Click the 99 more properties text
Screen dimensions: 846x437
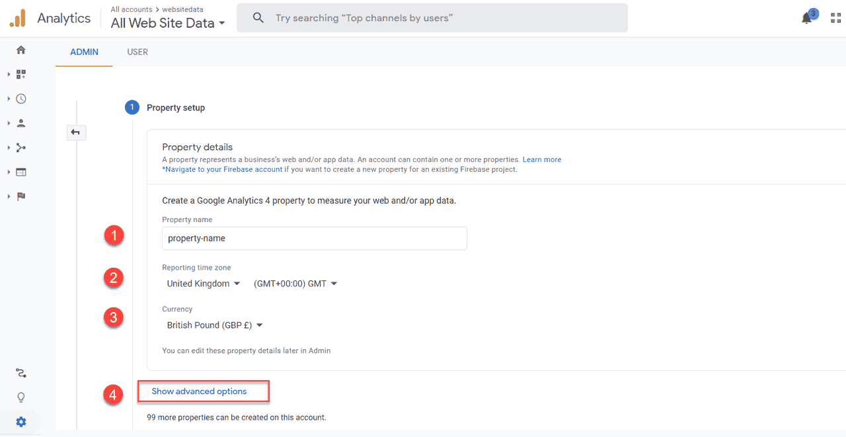(x=237, y=417)
